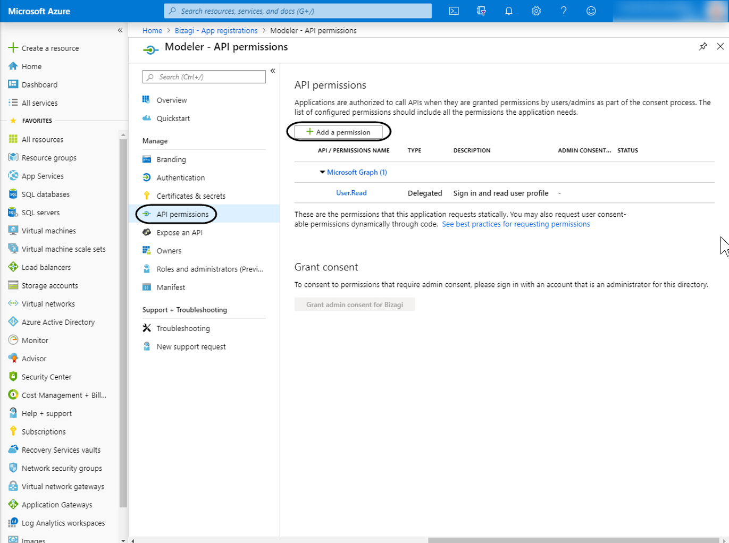This screenshot has height=543, width=729.
Task: Open the help question mark icon
Action: tap(564, 11)
